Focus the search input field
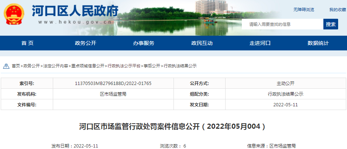This screenshot has width=347, height=149. [x=282, y=24]
